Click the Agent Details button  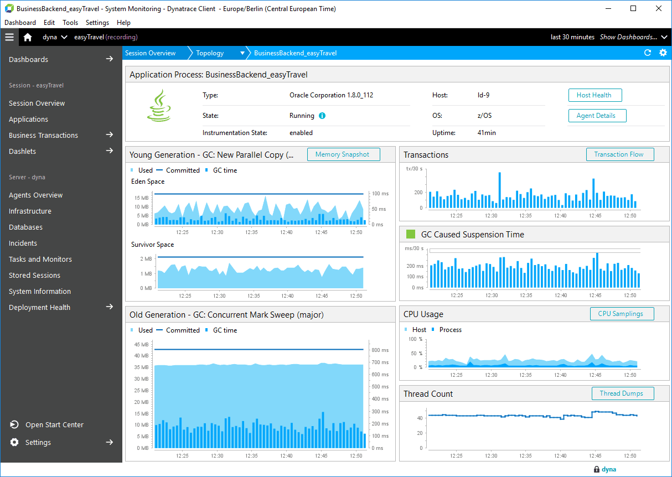coord(596,116)
